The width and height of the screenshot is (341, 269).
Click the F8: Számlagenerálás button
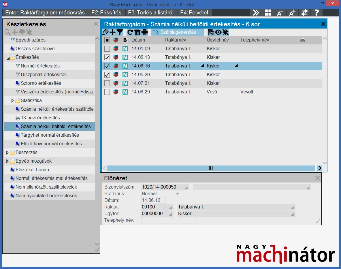tap(174, 32)
